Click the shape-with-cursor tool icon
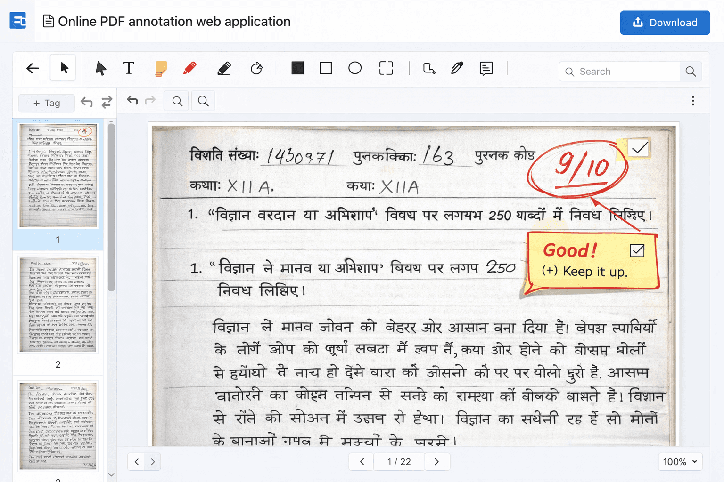This screenshot has width=724, height=482. [x=429, y=69]
